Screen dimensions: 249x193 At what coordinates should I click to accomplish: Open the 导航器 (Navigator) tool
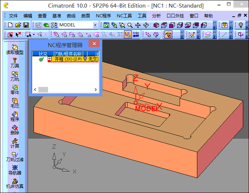pos(15,170)
